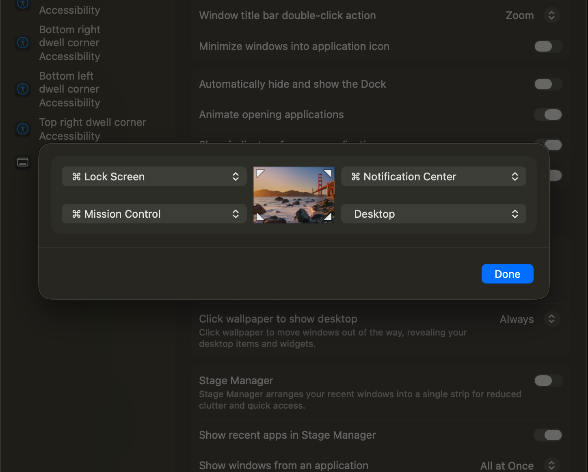
Task: Click the Done button
Action: [508, 274]
